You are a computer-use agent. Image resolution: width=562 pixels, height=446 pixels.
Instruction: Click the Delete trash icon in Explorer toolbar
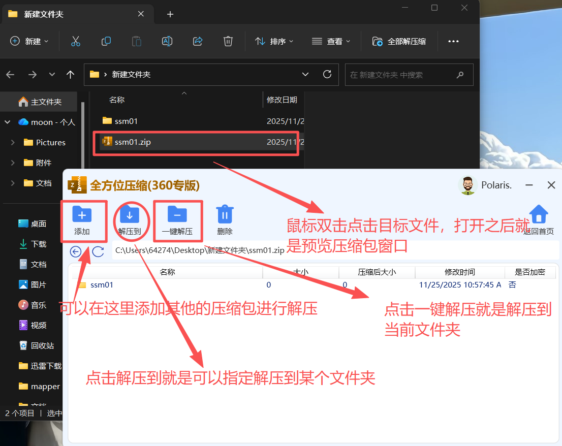228,41
